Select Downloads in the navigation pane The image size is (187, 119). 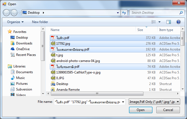[24, 43]
